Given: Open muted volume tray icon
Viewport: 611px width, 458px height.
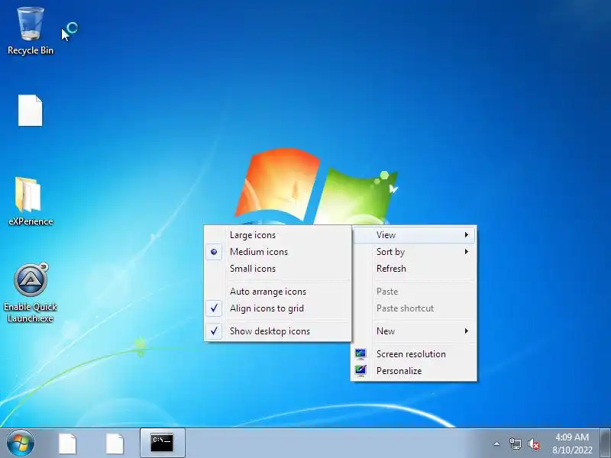Looking at the screenshot, I should pos(533,443).
